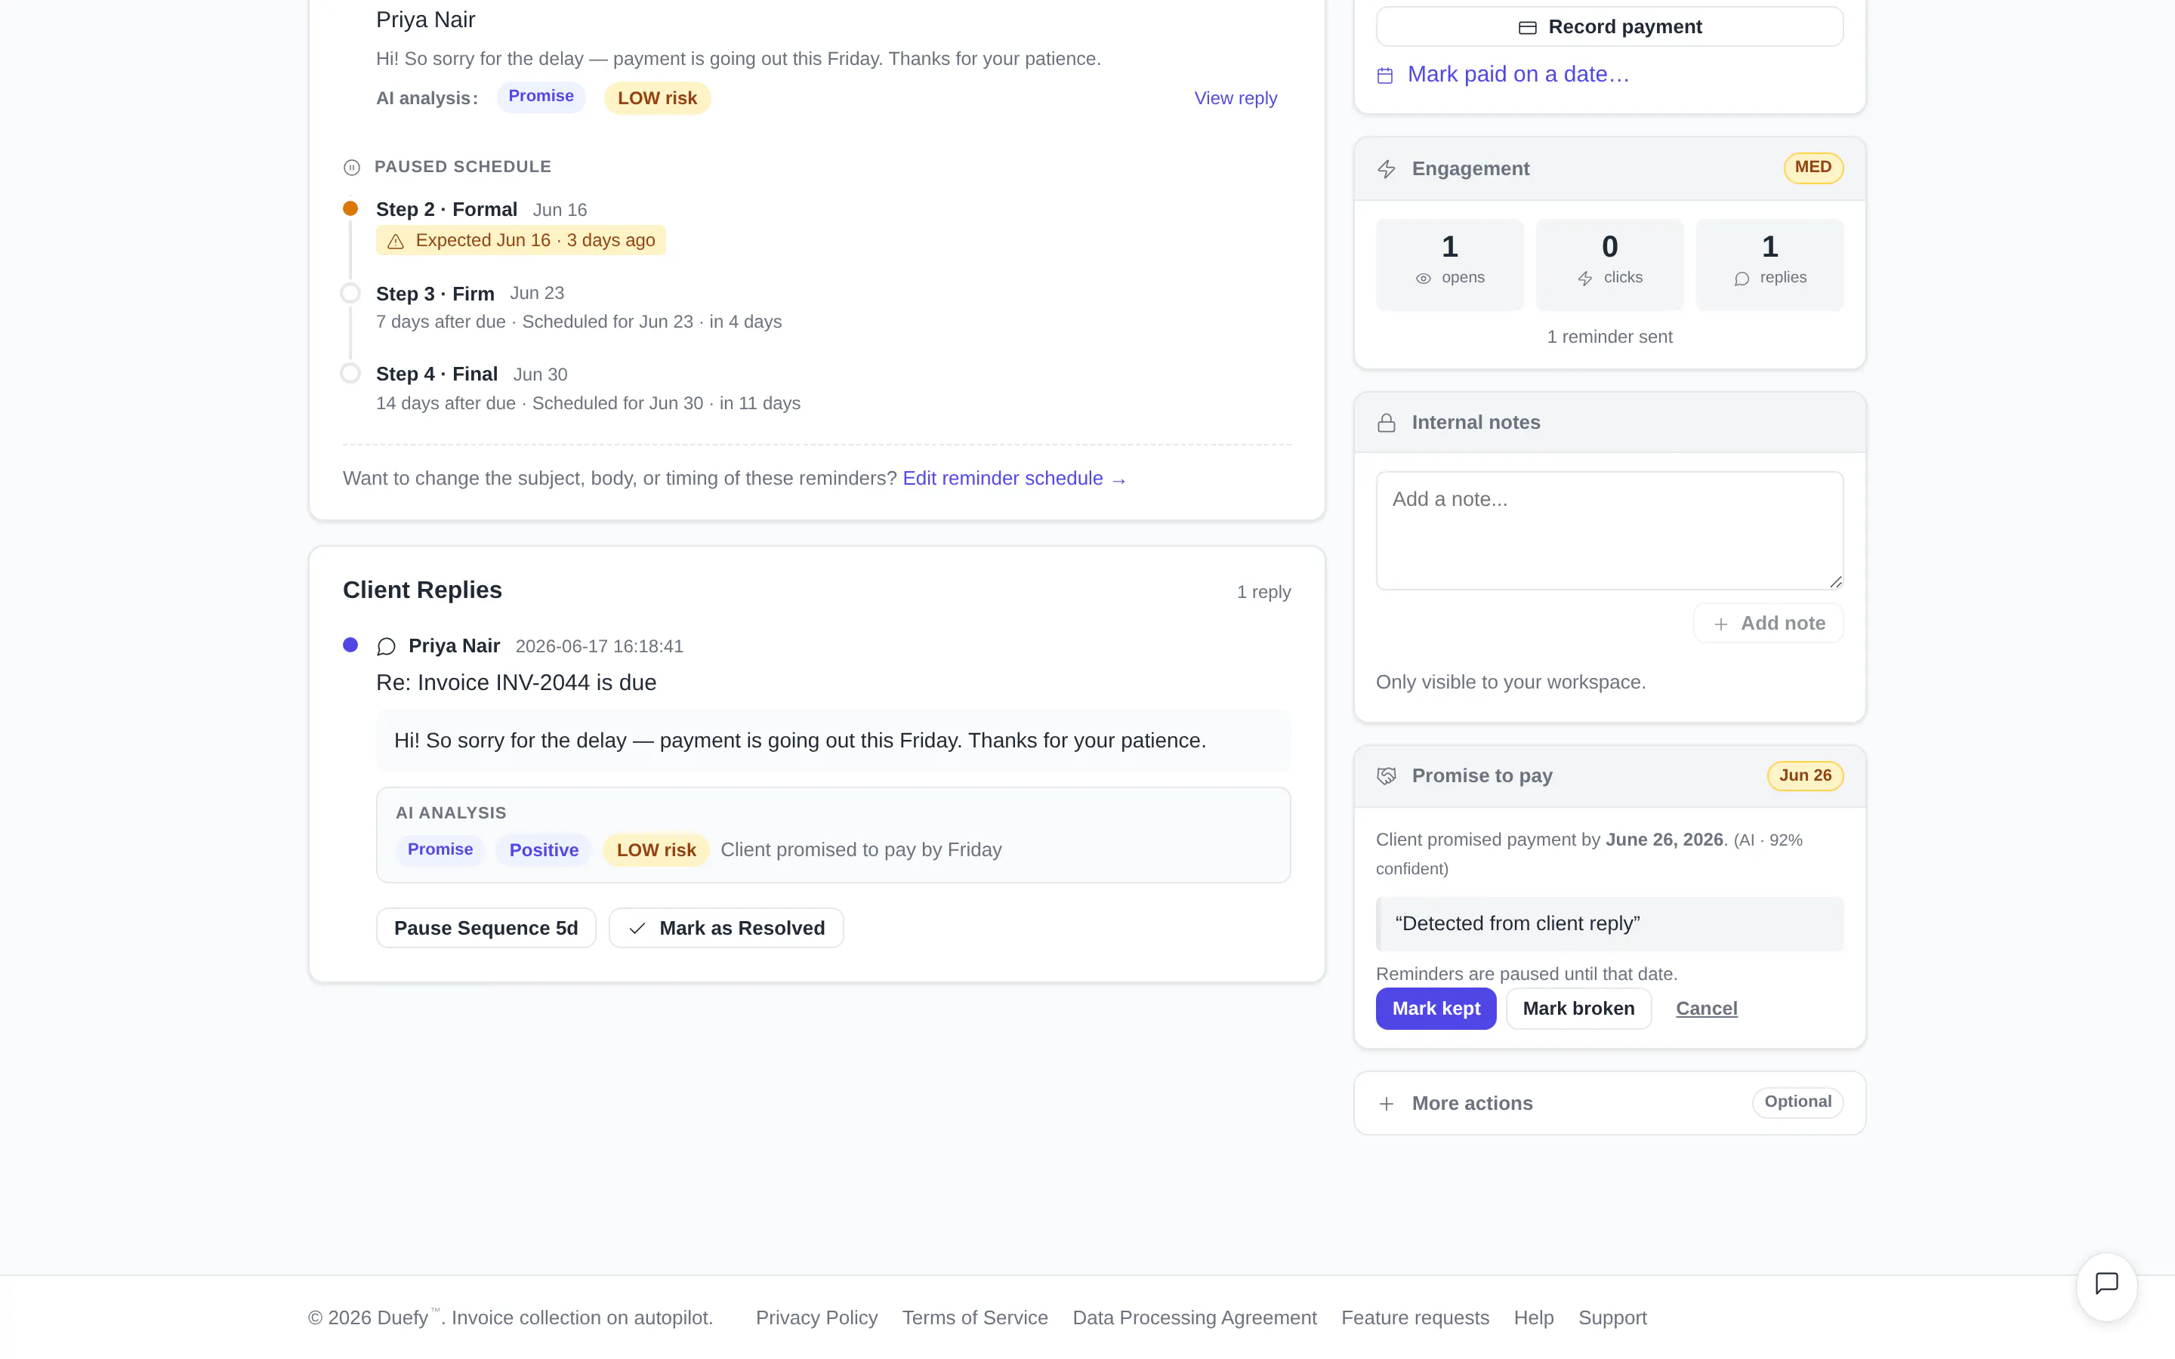Open the Terms of Service footer link
Image resolution: width=2175 pixels, height=1359 pixels.
974,1317
